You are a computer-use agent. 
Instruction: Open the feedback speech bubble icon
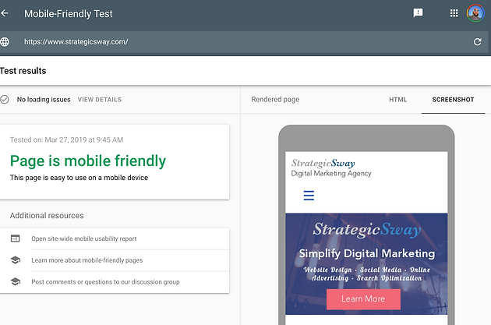coord(418,13)
